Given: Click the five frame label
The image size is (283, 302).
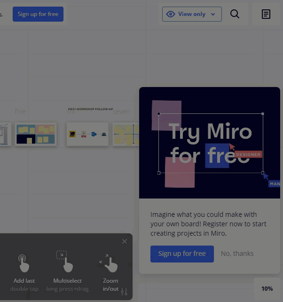Looking at the screenshot, I should click(x=20, y=111).
